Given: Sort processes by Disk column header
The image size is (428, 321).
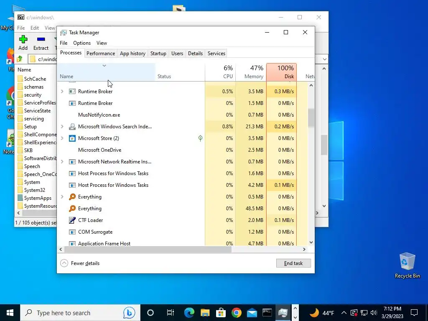Looking at the screenshot, I should tap(281, 72).
